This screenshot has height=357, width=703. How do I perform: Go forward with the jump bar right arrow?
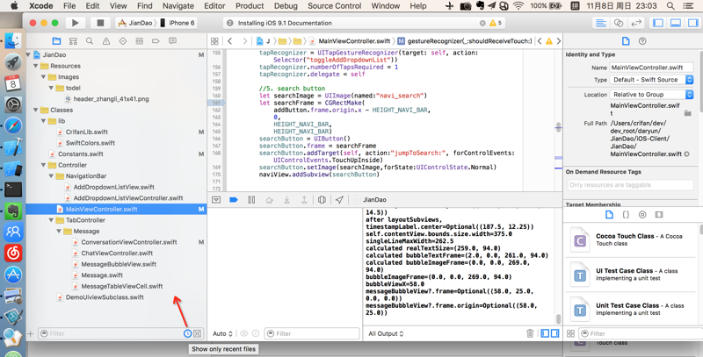[x=245, y=41]
